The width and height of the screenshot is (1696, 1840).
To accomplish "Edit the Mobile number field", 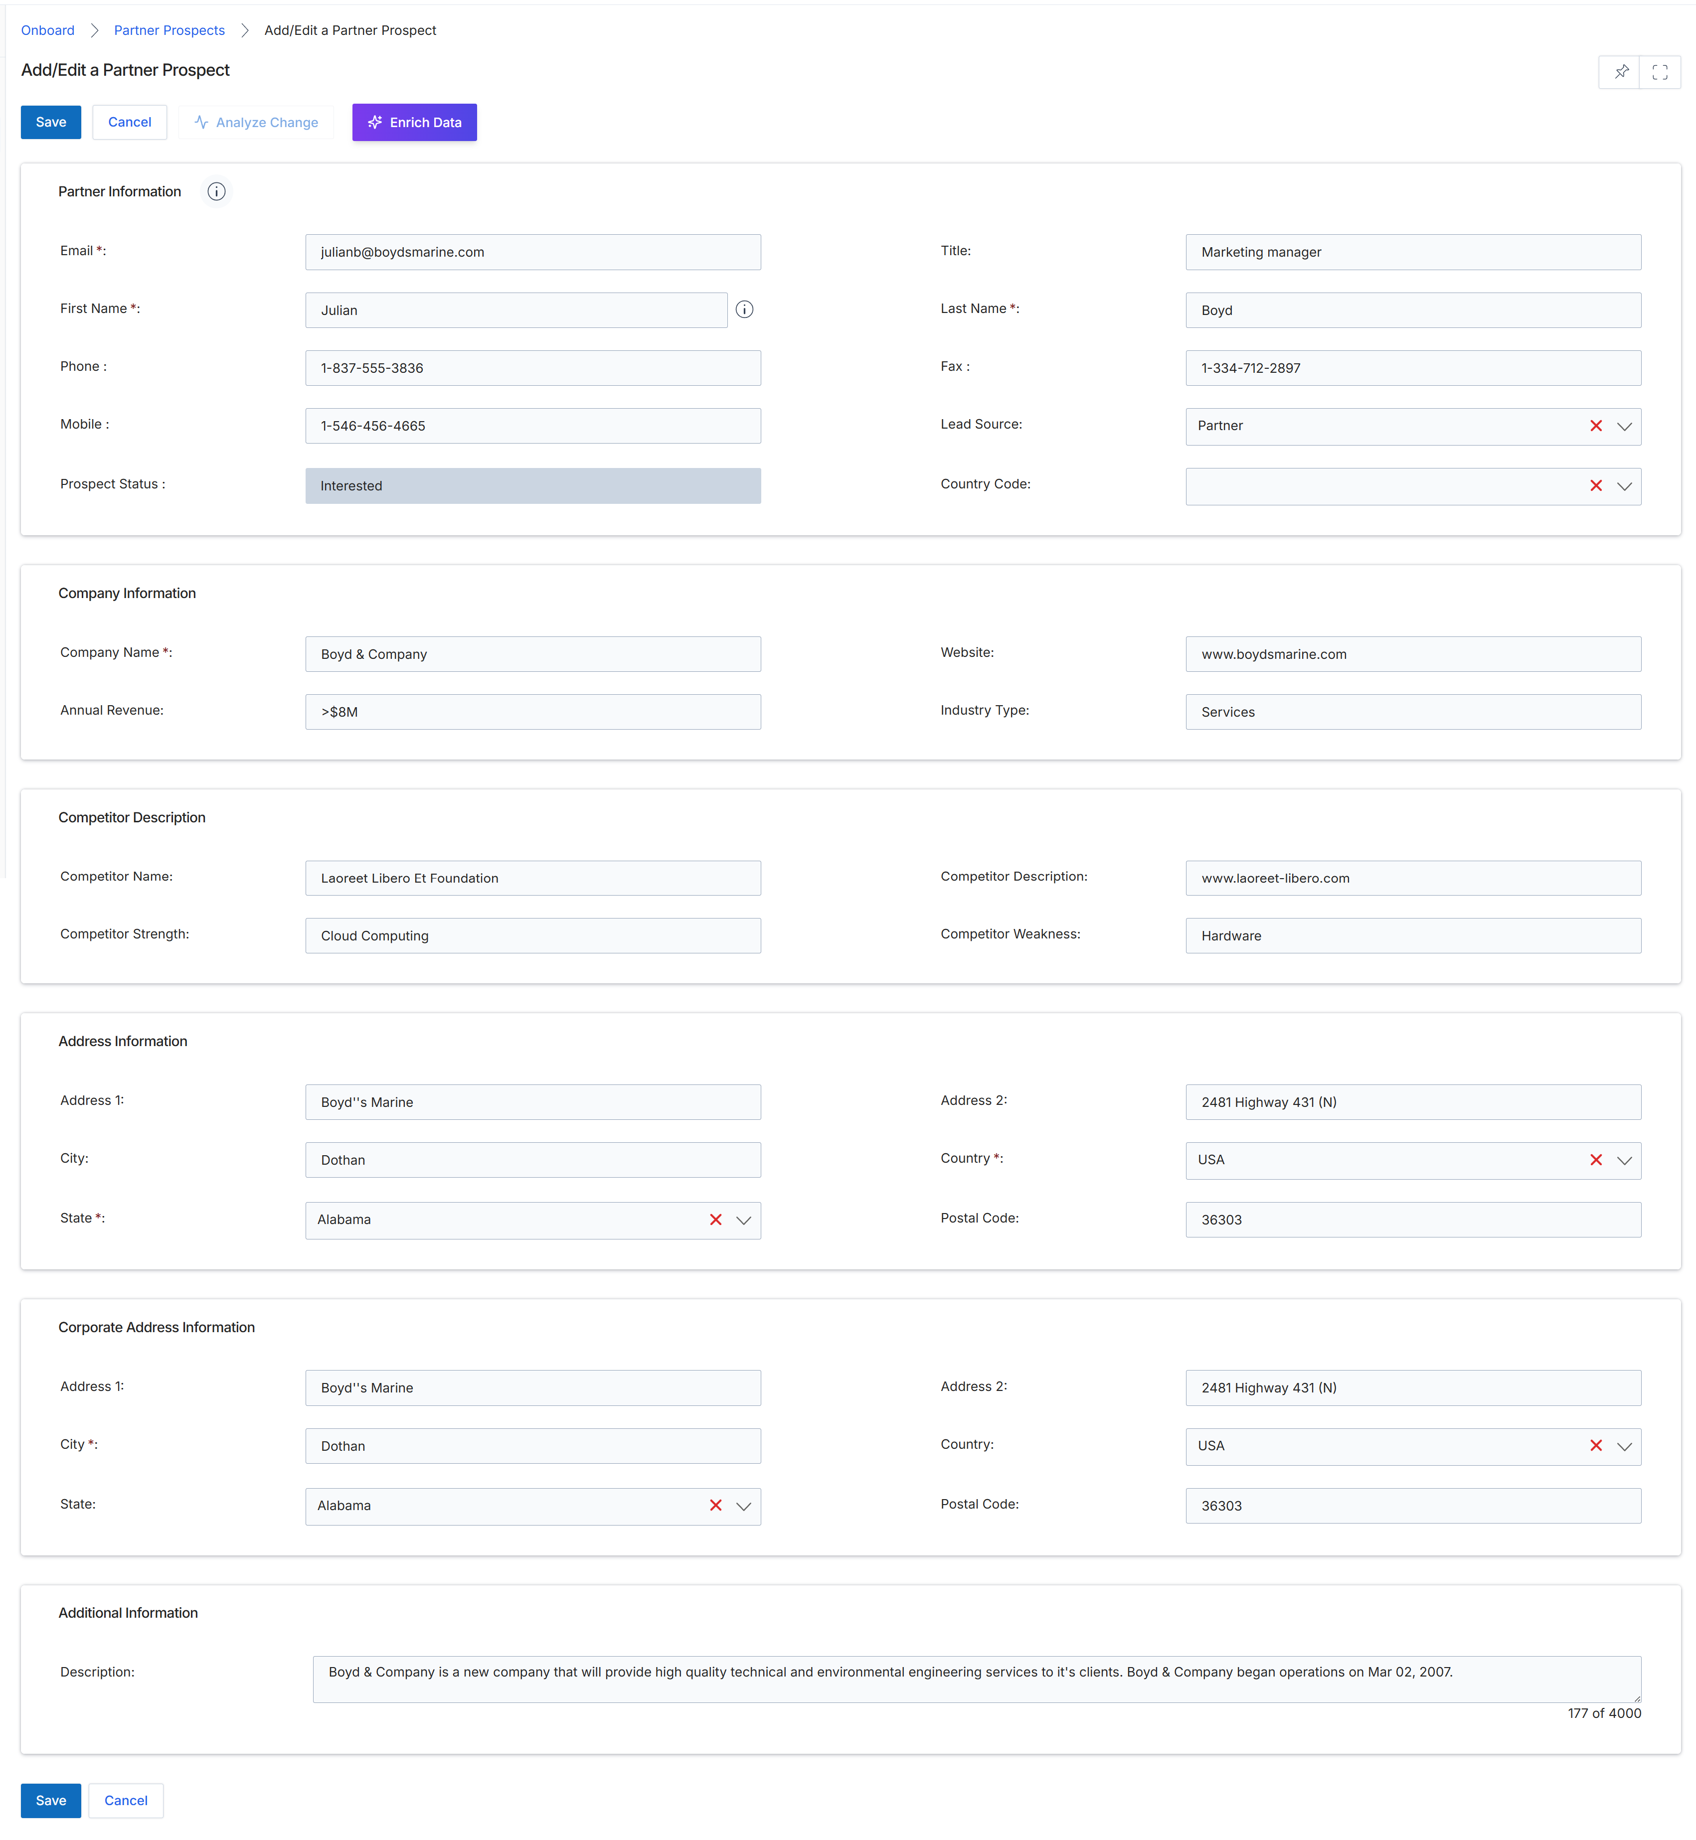I will pos(533,426).
